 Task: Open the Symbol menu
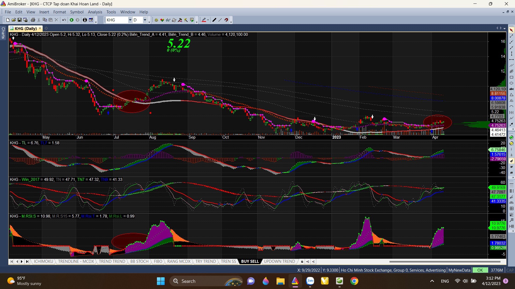77,12
